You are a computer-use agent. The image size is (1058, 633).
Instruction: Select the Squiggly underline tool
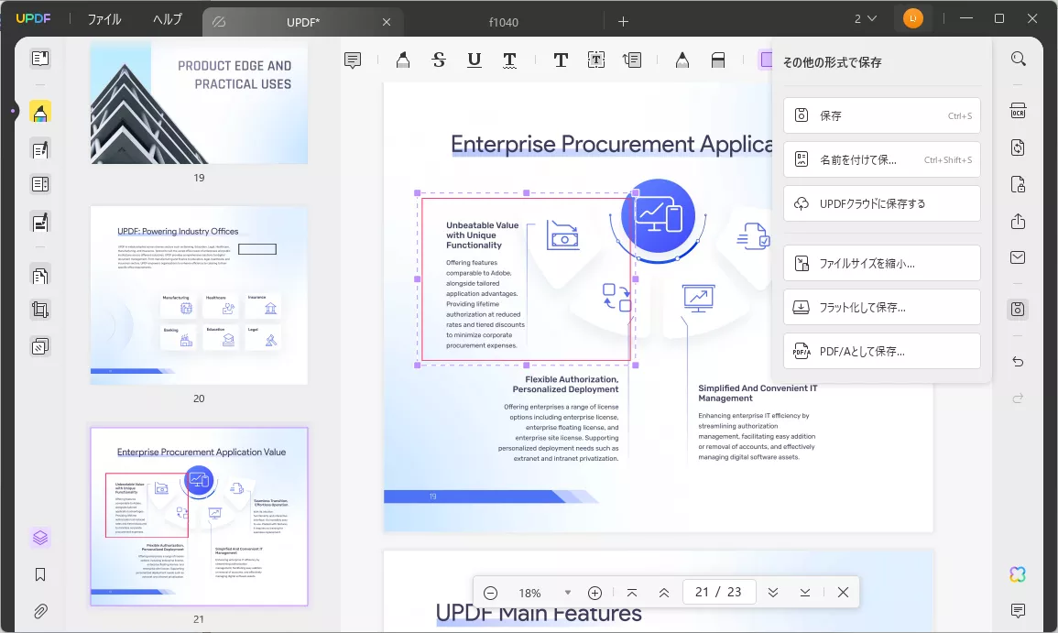[510, 60]
